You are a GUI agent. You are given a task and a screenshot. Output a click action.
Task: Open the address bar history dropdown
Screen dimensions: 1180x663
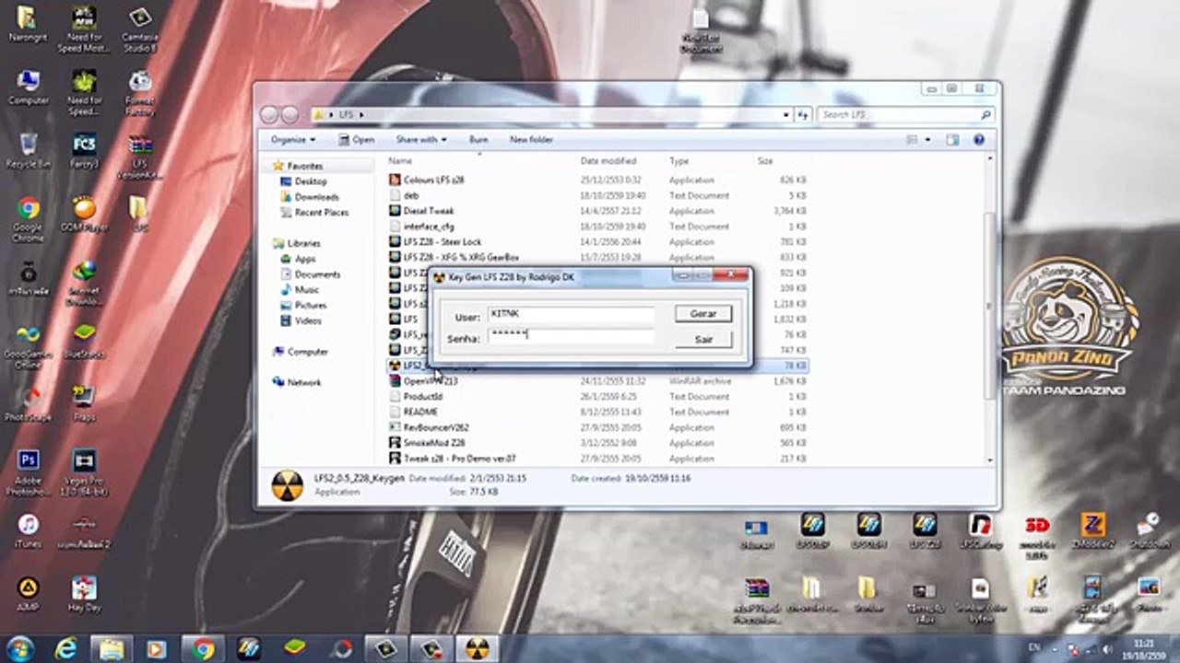tap(785, 115)
